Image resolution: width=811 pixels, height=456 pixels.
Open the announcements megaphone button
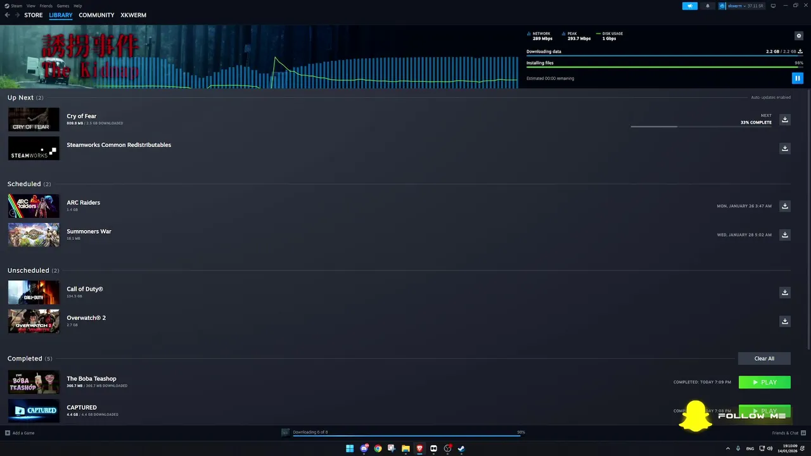click(x=690, y=6)
